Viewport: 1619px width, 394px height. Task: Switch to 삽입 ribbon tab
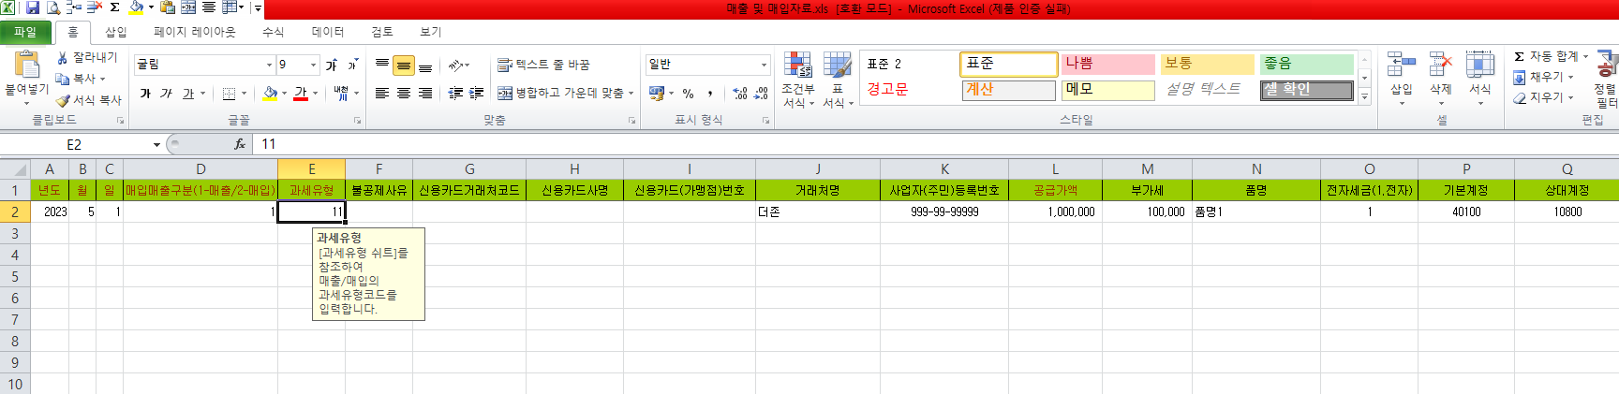click(x=115, y=32)
